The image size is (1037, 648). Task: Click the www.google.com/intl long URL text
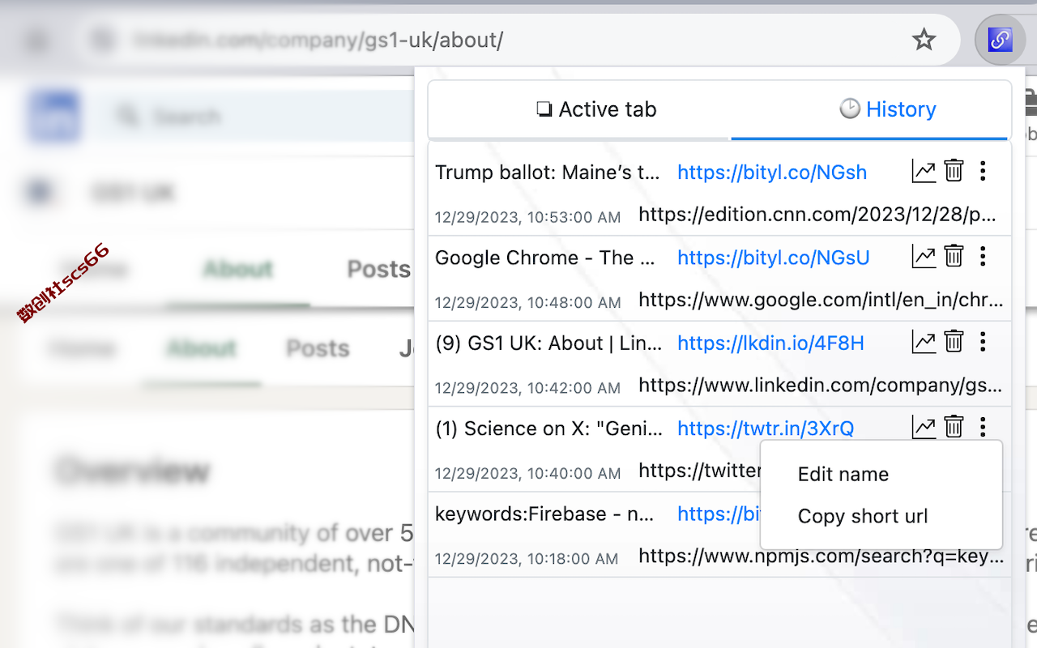click(821, 301)
